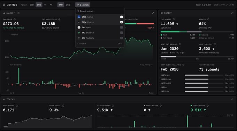Image resolution: width=237 pixels, height=131 pixels.
Task: Click the Supply panel coin icon
Action: pyautogui.click(x=162, y=13)
